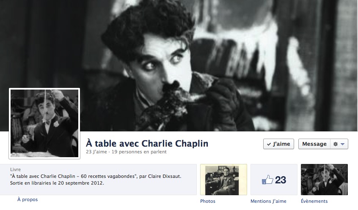Open the page profile picture

tap(44, 123)
